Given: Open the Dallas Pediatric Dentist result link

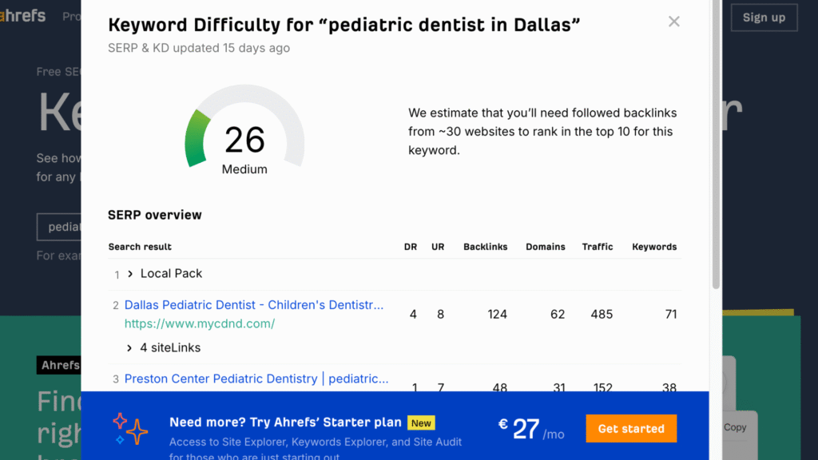Looking at the screenshot, I should point(254,305).
